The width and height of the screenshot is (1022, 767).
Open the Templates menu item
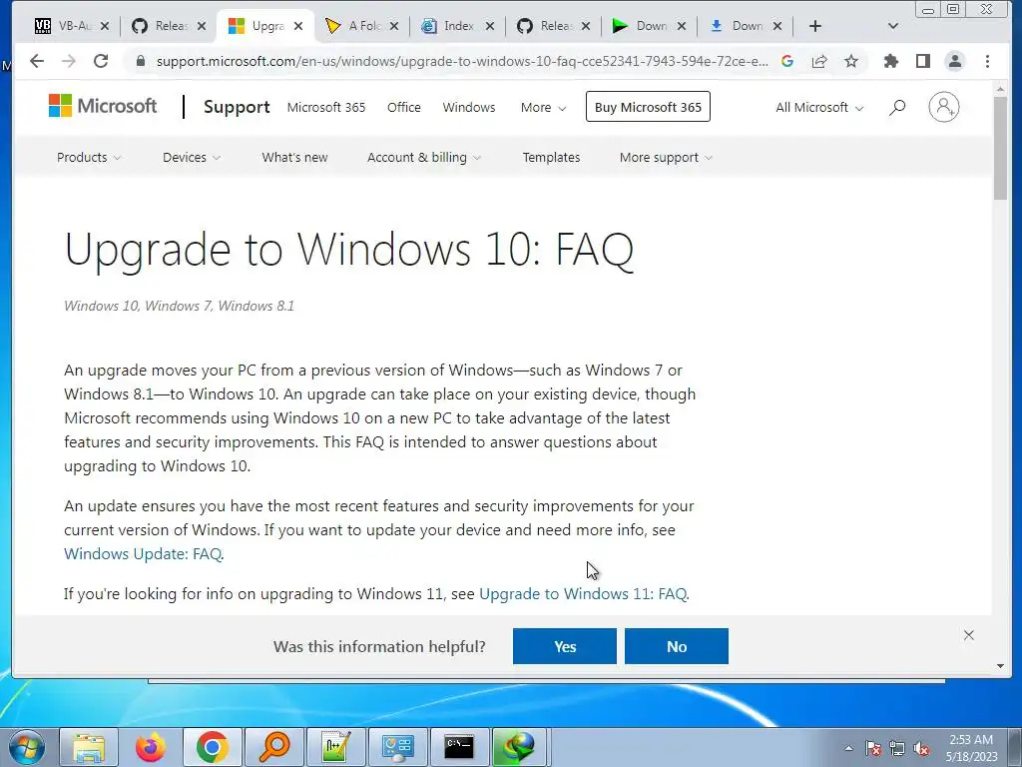(551, 157)
